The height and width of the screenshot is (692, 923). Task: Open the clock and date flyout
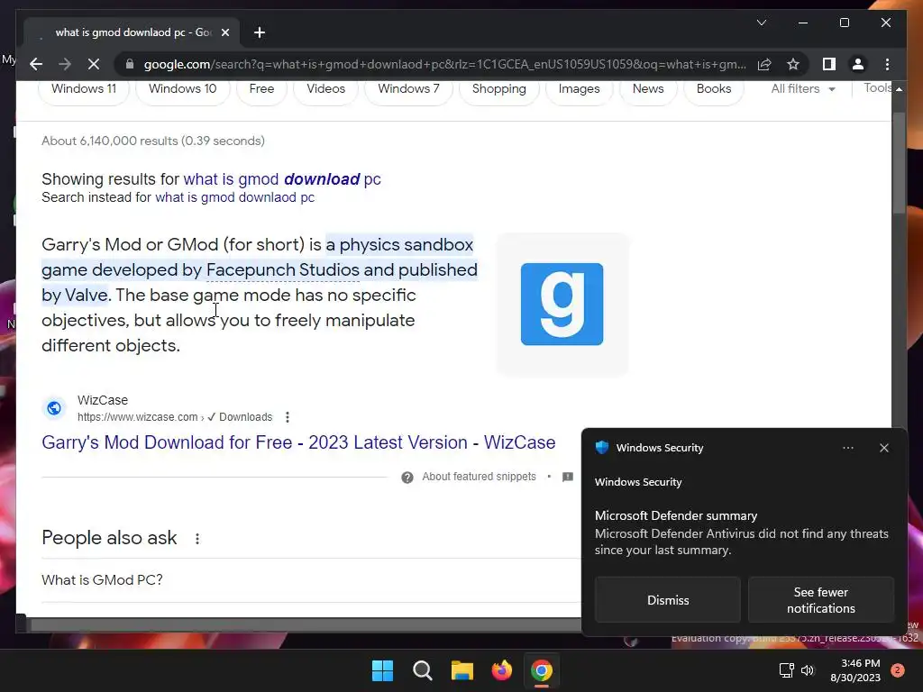(x=855, y=670)
